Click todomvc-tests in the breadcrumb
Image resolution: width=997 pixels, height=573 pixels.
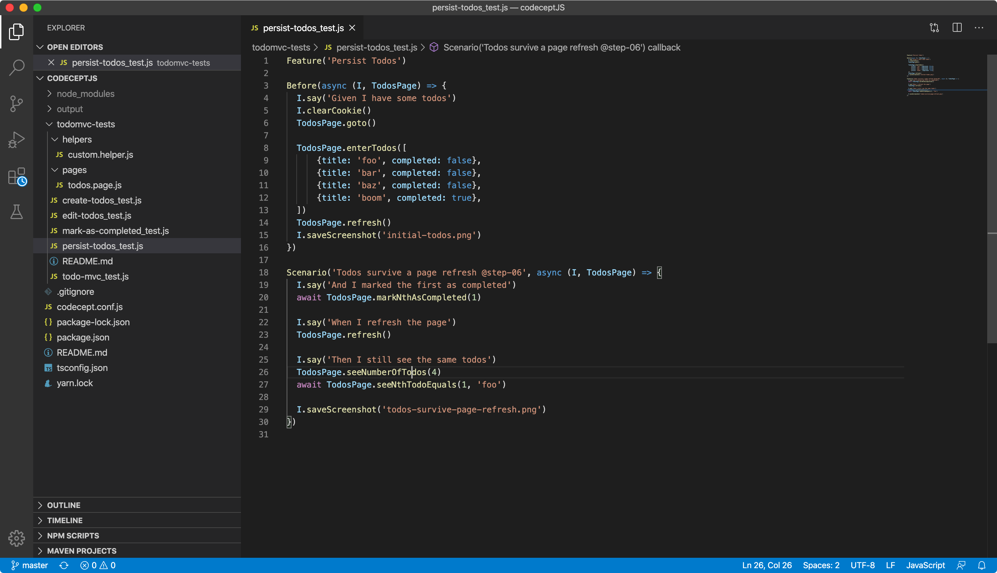tap(281, 48)
